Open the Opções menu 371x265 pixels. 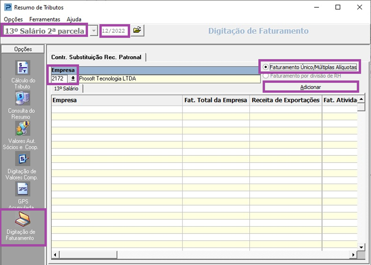point(13,19)
